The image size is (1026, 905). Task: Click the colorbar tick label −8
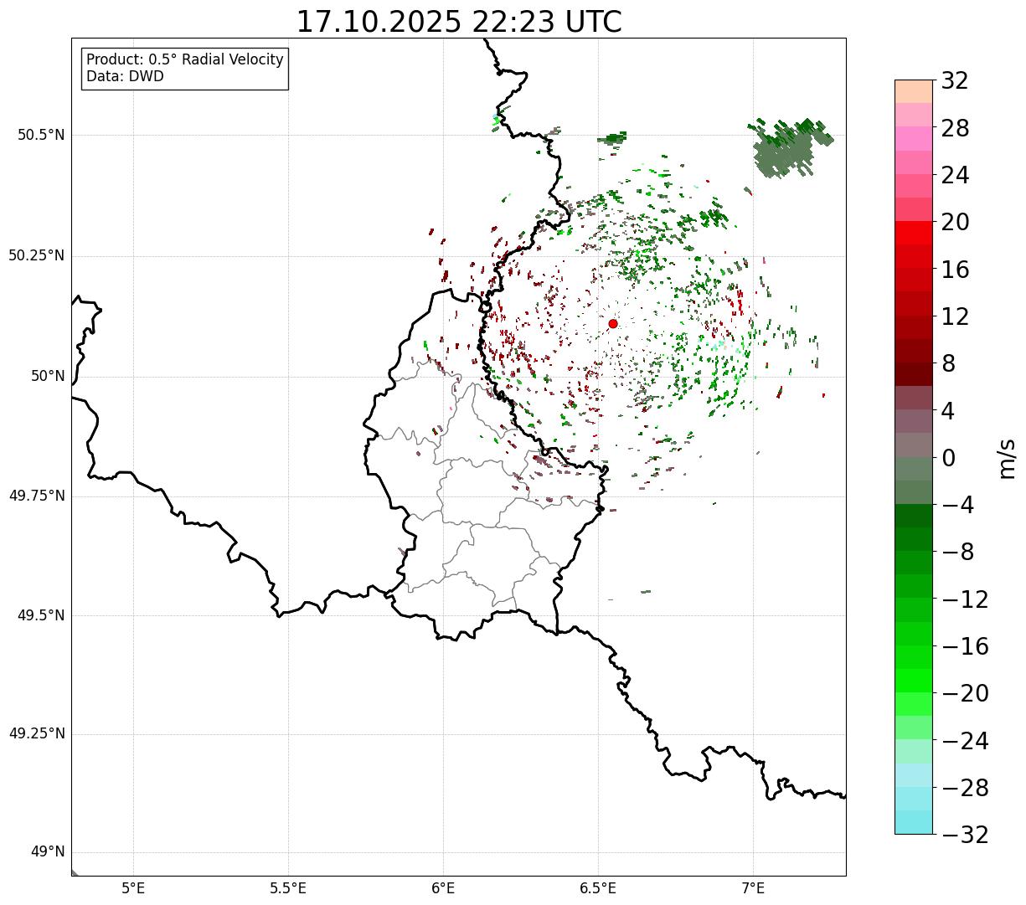[x=957, y=552]
